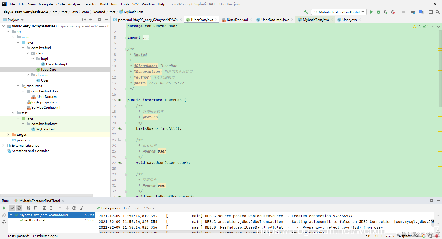Minimize the Run tool window
442x239 pixels.
438,201
